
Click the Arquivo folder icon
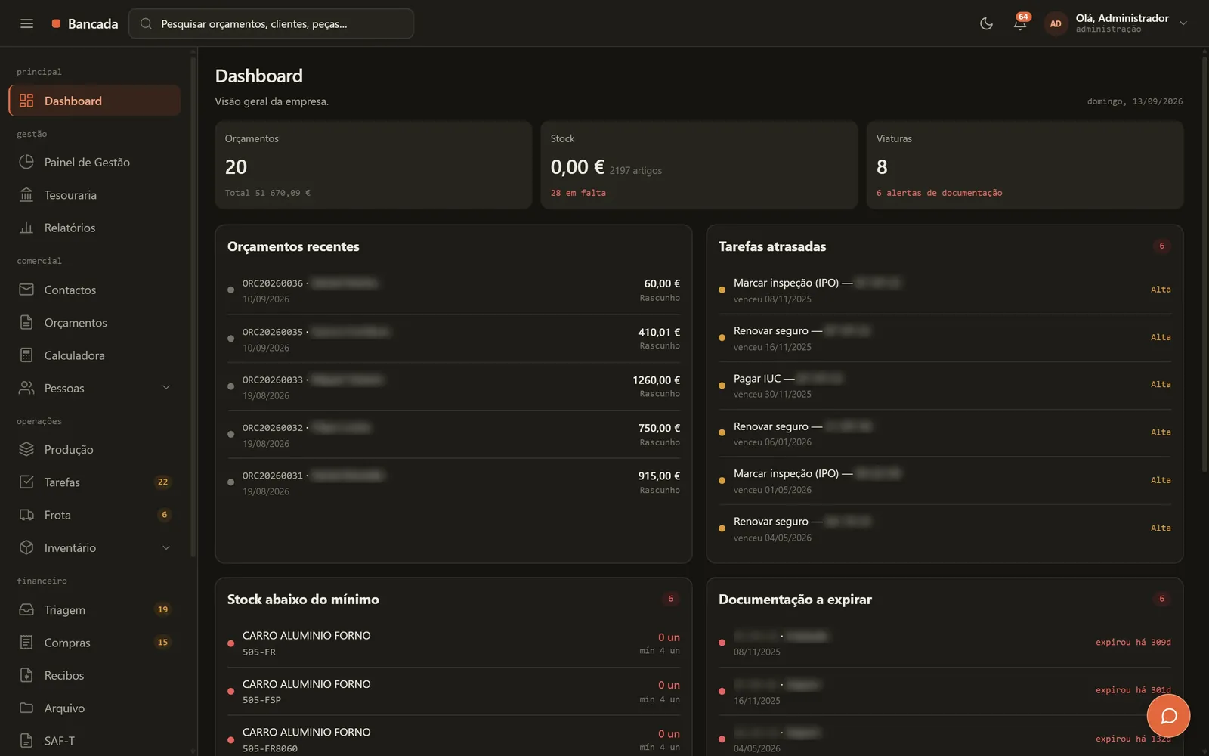(26, 708)
